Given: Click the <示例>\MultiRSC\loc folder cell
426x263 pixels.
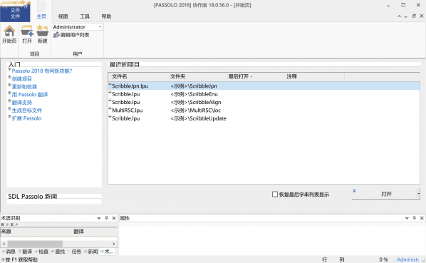Looking at the screenshot, I should (196, 110).
